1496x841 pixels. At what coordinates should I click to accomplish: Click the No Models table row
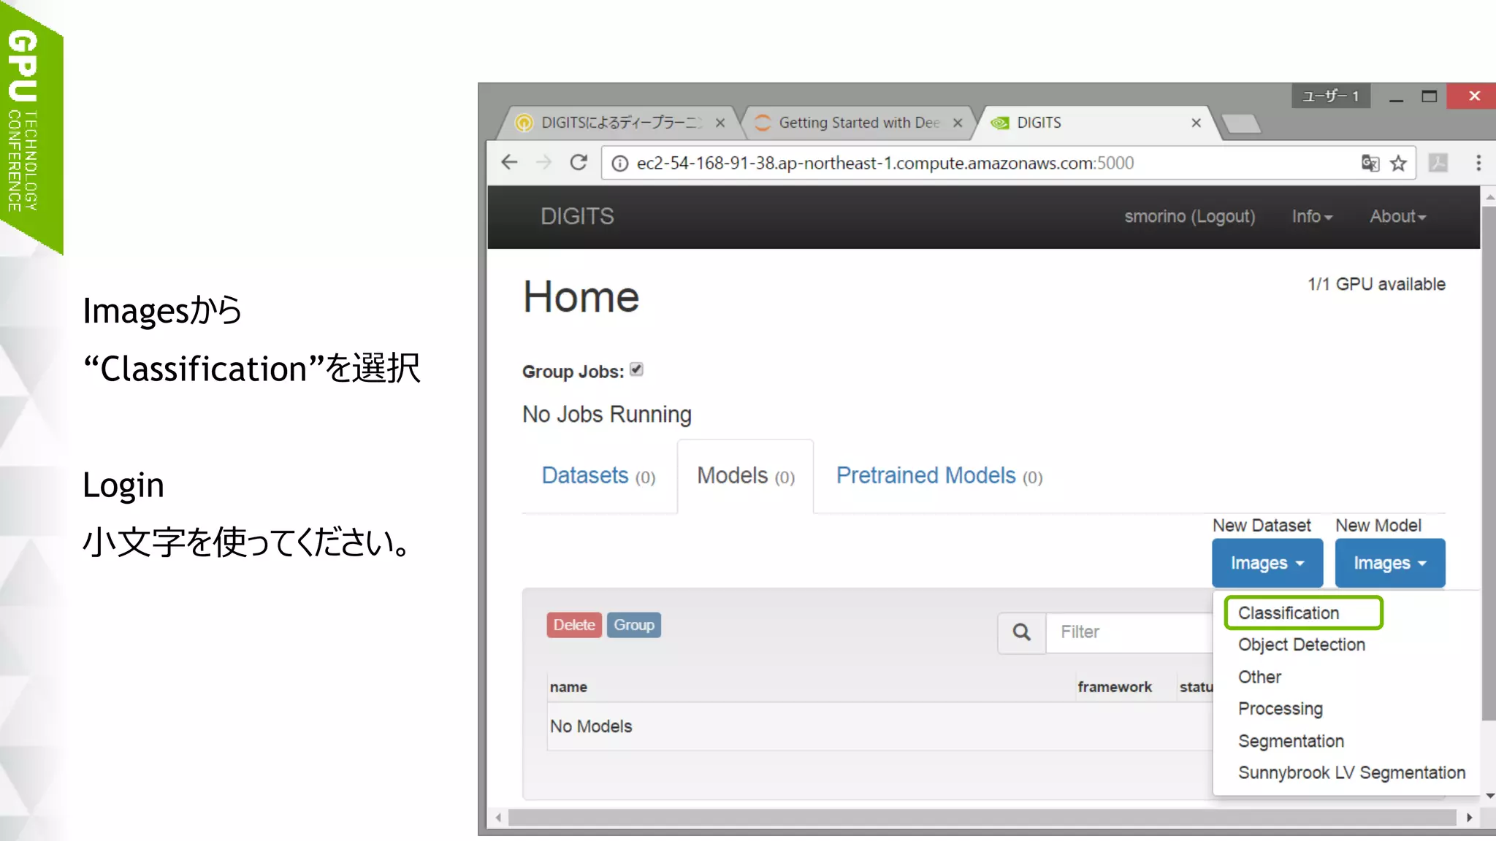click(x=880, y=726)
